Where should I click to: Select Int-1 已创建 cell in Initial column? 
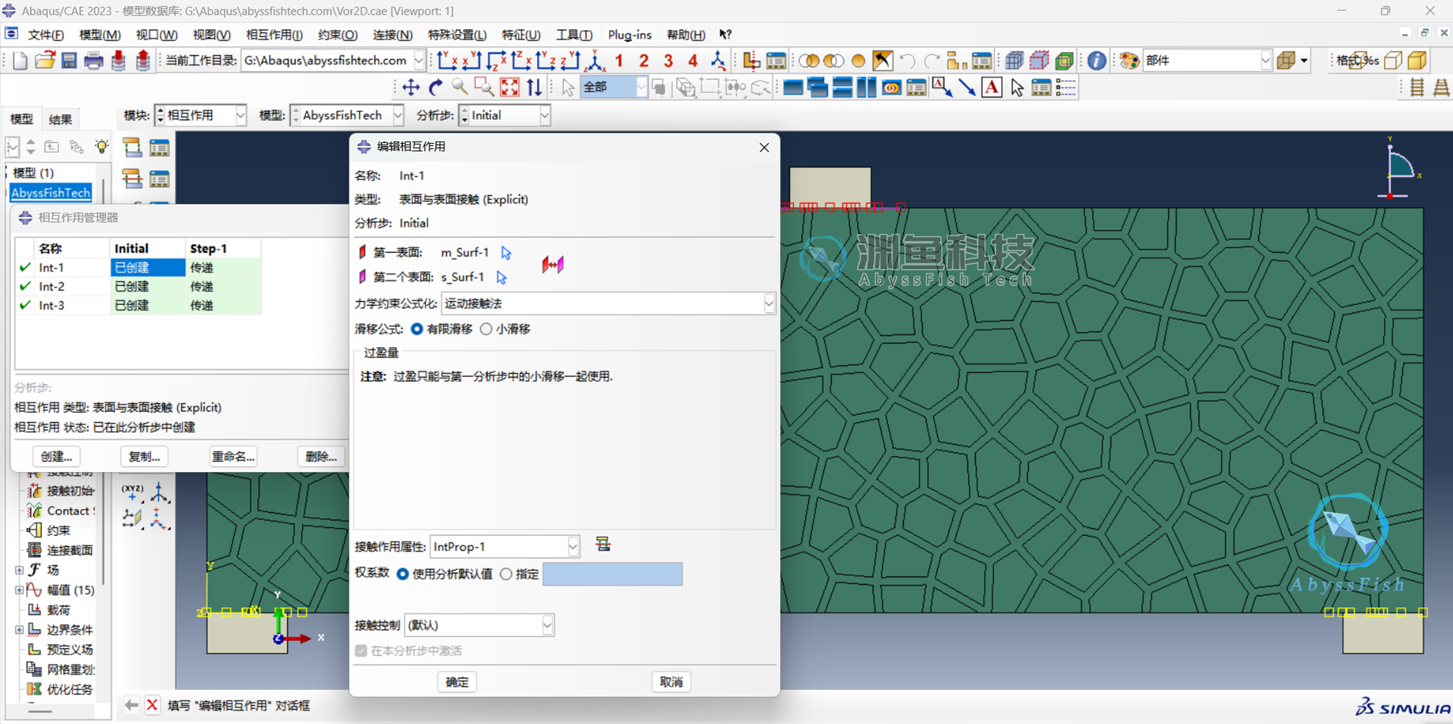pos(148,267)
